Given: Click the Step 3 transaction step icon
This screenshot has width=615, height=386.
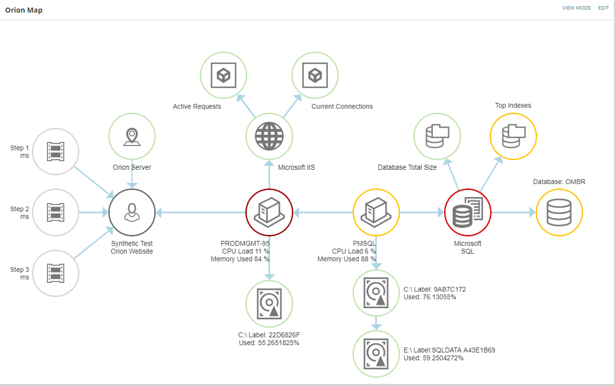Looking at the screenshot, I should coord(56,273).
